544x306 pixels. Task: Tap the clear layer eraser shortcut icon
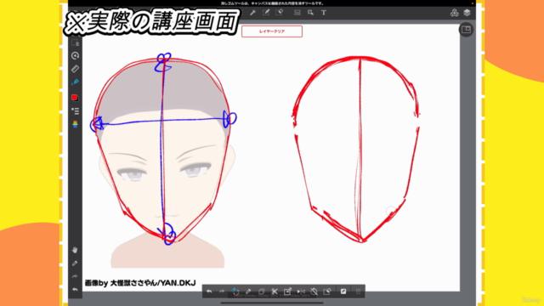tap(327, 292)
